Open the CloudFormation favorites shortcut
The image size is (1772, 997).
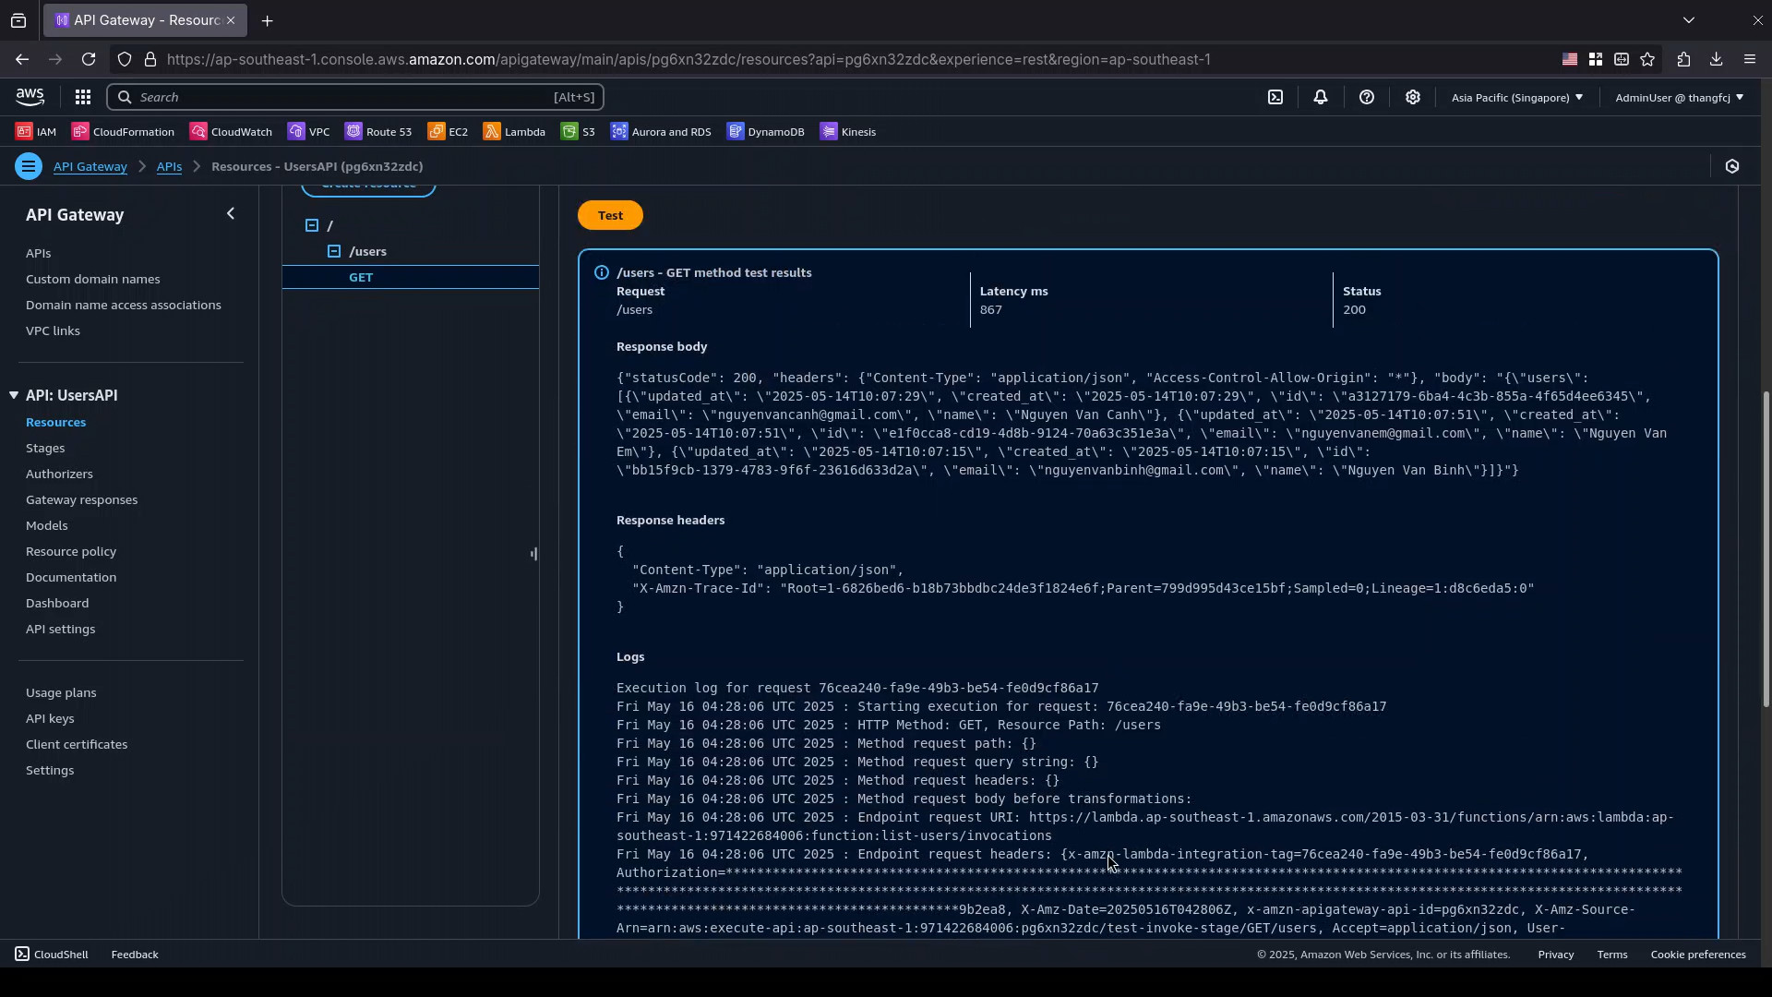(x=123, y=132)
